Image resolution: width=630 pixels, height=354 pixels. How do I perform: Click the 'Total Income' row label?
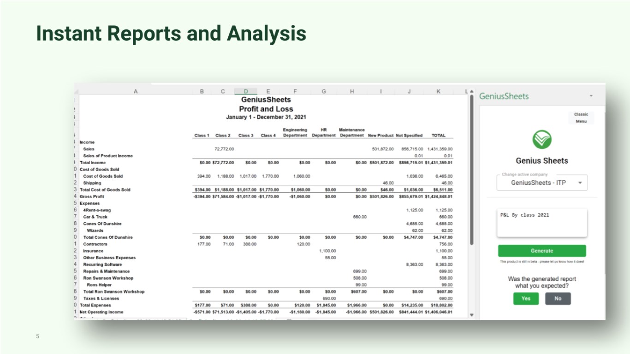point(93,163)
